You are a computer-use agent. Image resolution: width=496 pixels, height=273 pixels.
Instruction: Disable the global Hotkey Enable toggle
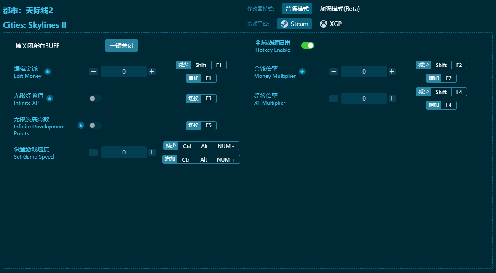307,45
